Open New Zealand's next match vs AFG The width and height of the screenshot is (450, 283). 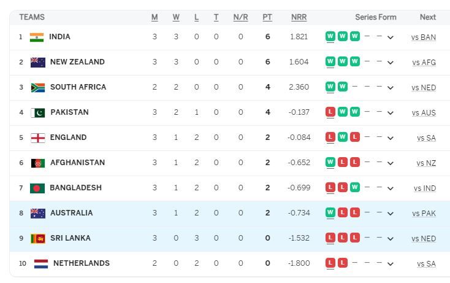tap(424, 62)
